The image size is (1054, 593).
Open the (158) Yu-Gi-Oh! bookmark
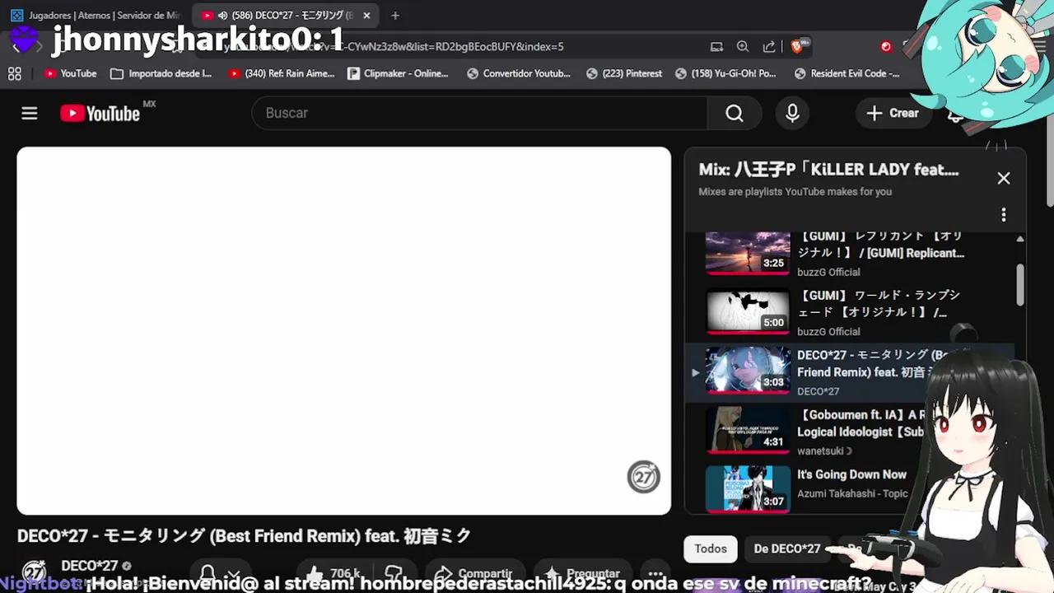click(x=725, y=73)
